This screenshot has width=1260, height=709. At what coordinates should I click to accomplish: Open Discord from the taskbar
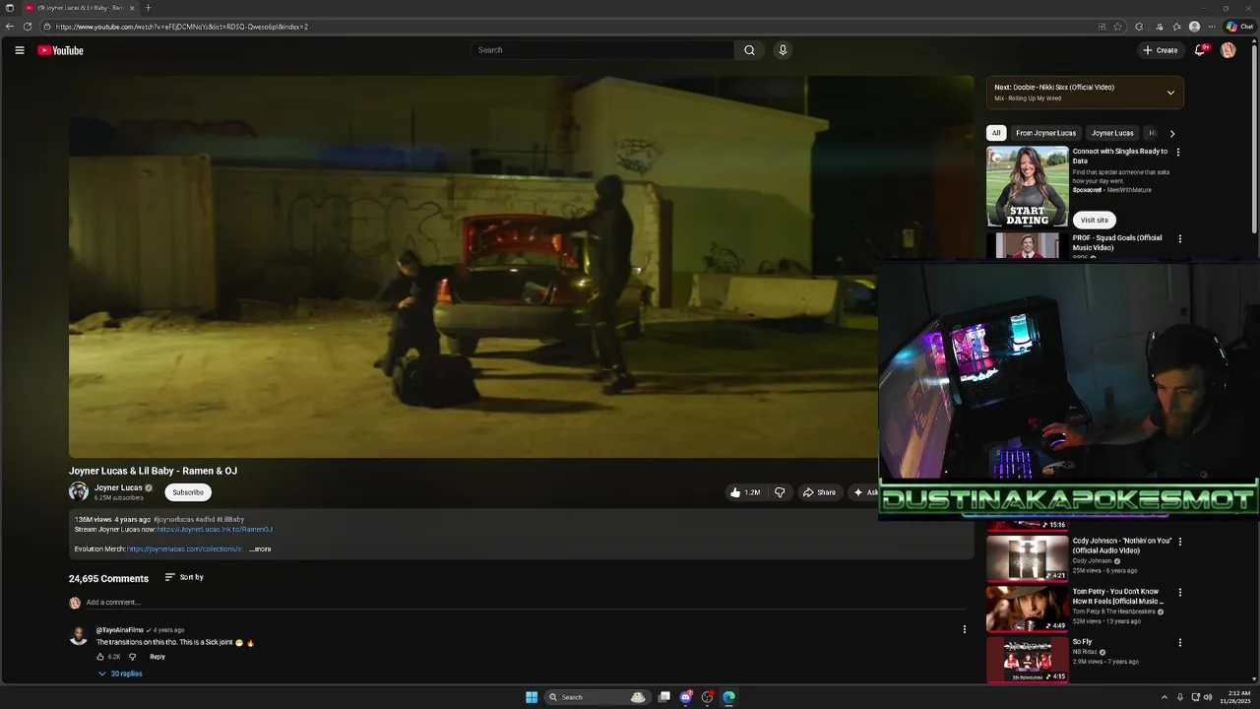(x=686, y=697)
